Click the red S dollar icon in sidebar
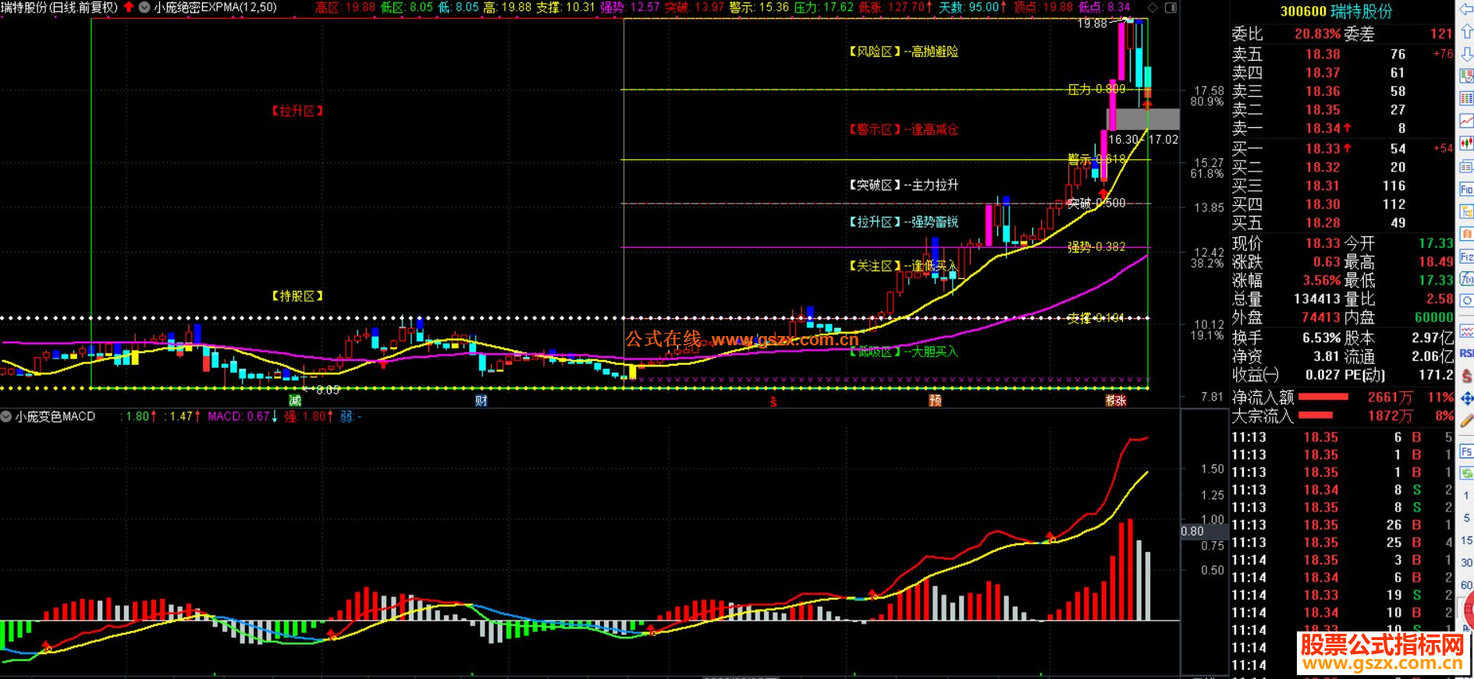Screen dimensions: 1474x679 tap(1466, 376)
